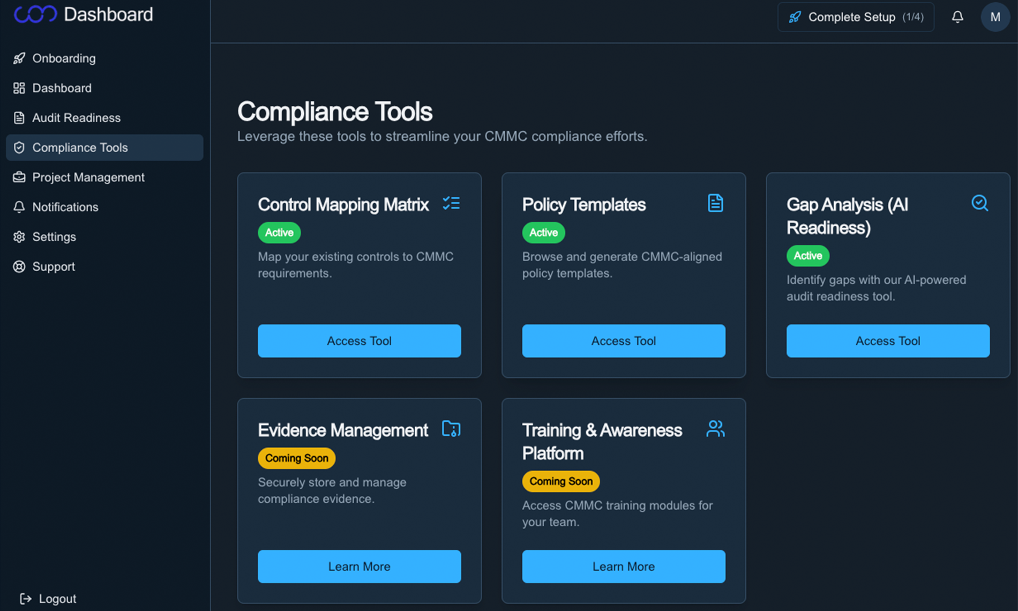Click the Active badge on Gap Analysis
The height and width of the screenshot is (611, 1018).
tap(807, 256)
